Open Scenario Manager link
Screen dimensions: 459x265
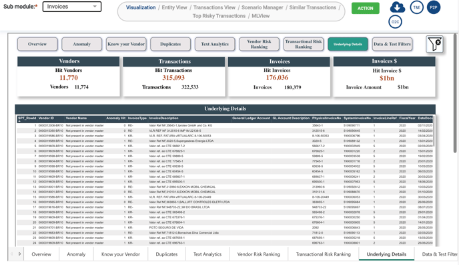pos(262,7)
